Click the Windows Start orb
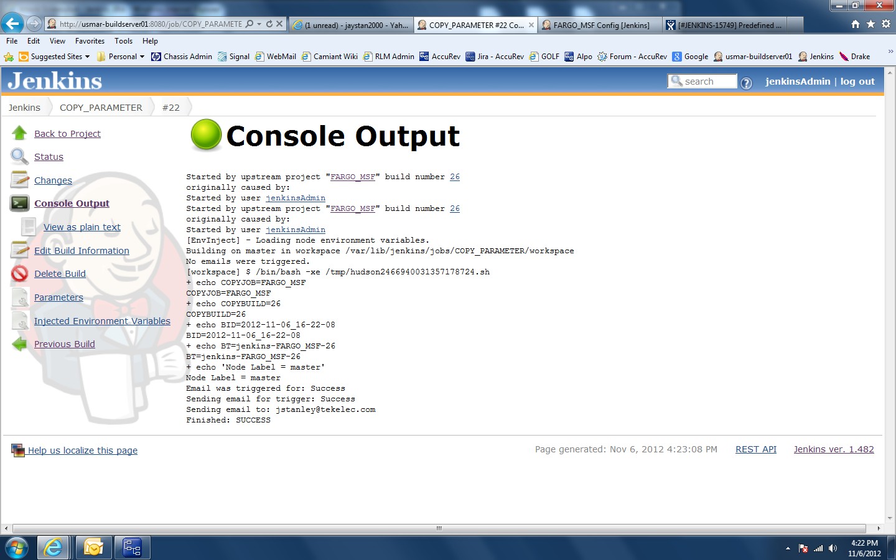Viewport: 896px width, 560px height. pos(17,548)
